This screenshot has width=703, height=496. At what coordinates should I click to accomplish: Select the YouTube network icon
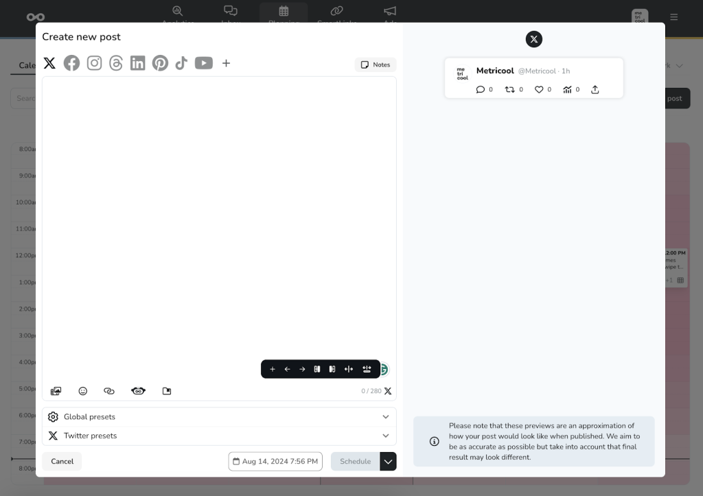pyautogui.click(x=203, y=63)
